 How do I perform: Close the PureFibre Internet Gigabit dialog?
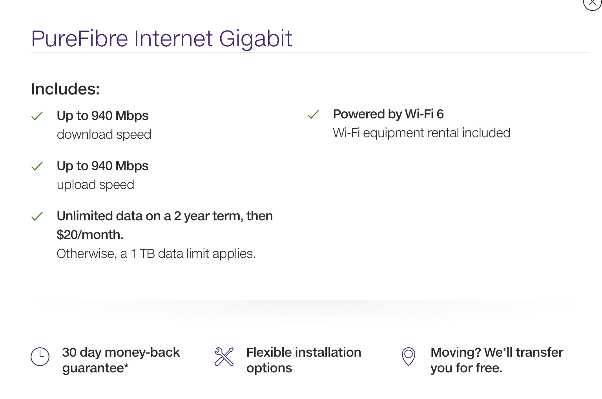point(592,2)
